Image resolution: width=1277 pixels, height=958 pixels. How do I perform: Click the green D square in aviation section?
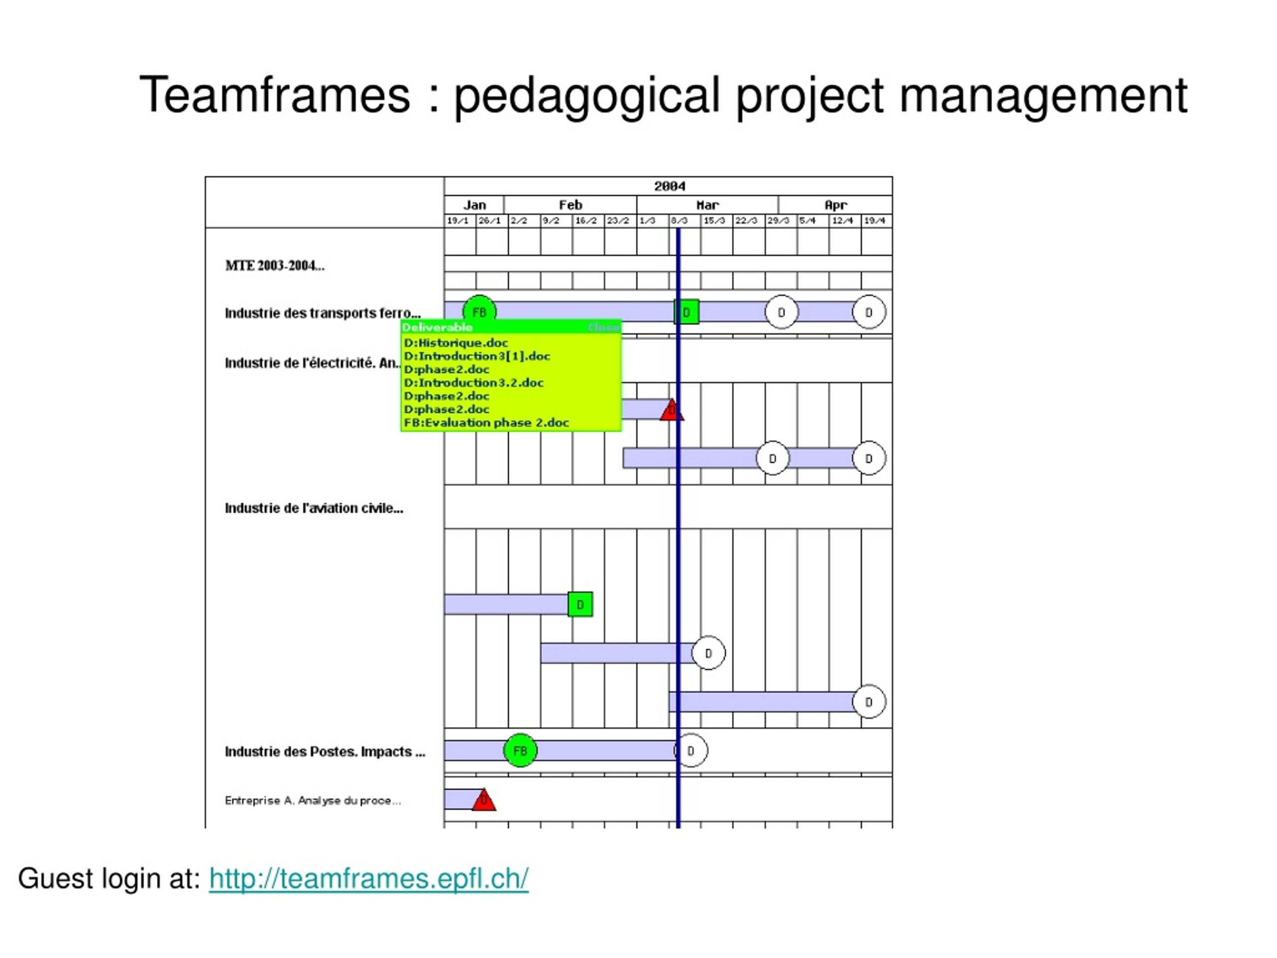tap(580, 604)
